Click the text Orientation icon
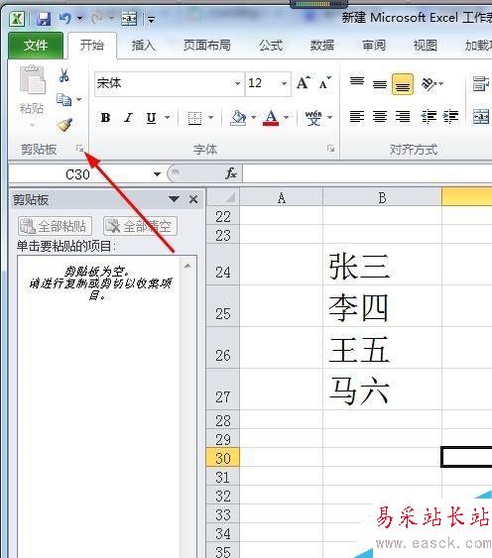 pyautogui.click(x=429, y=84)
